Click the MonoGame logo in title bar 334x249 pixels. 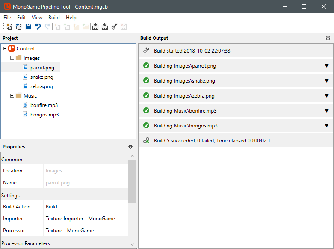click(7, 6)
